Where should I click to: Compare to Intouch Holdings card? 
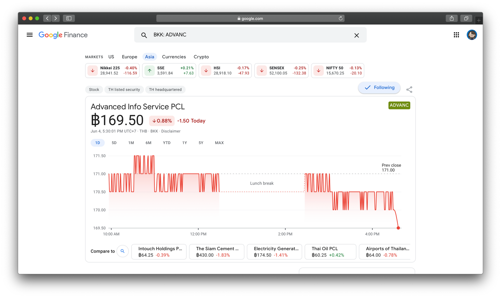coord(159,252)
